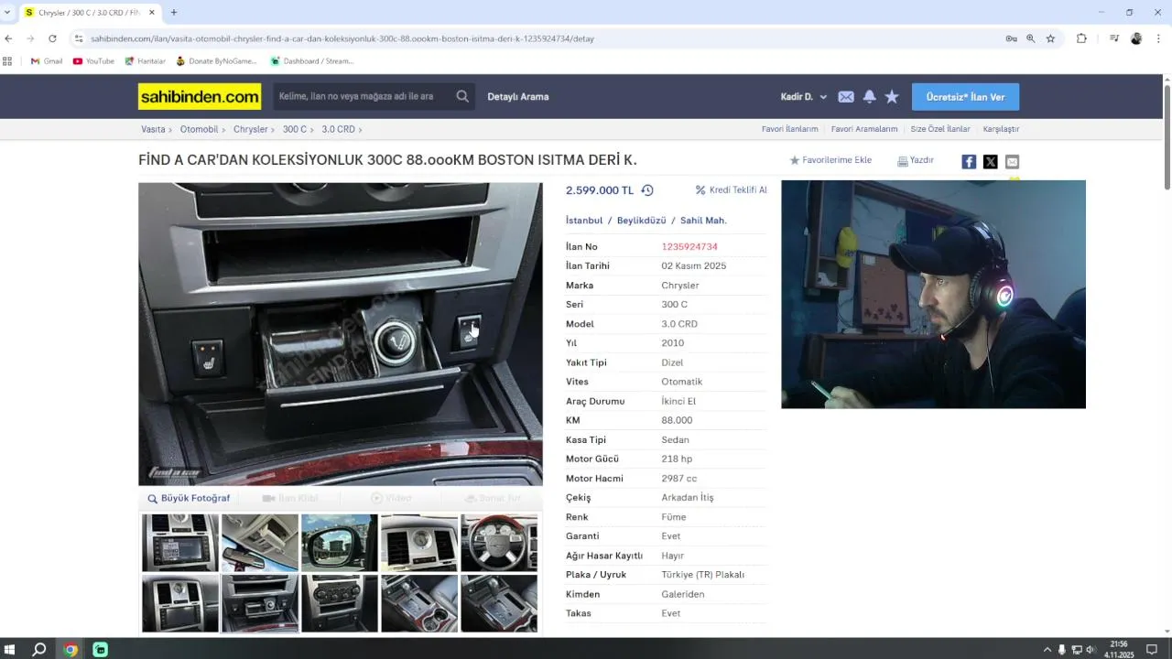Open Favori İlanlarım menu
This screenshot has width=1172, height=659.
point(789,129)
